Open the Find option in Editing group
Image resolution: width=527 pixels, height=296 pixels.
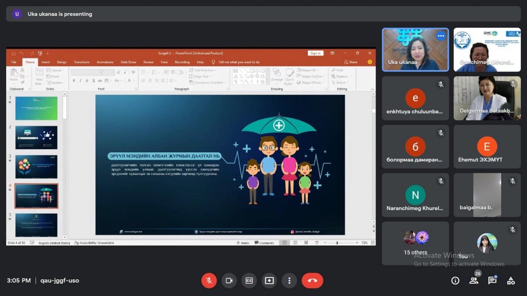tap(337, 70)
